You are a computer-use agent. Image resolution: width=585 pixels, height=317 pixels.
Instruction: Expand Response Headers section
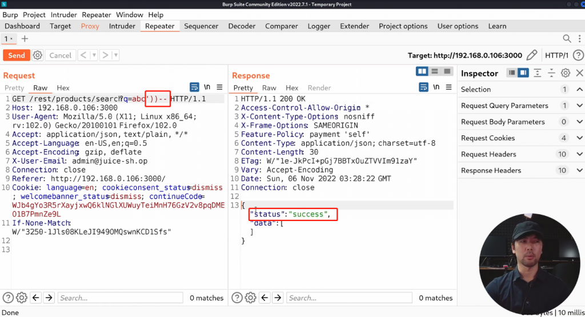coord(579,170)
